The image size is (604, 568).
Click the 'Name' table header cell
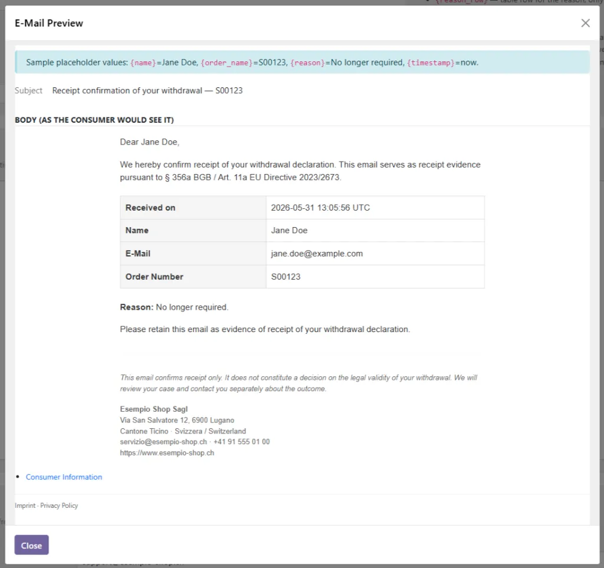(x=193, y=230)
